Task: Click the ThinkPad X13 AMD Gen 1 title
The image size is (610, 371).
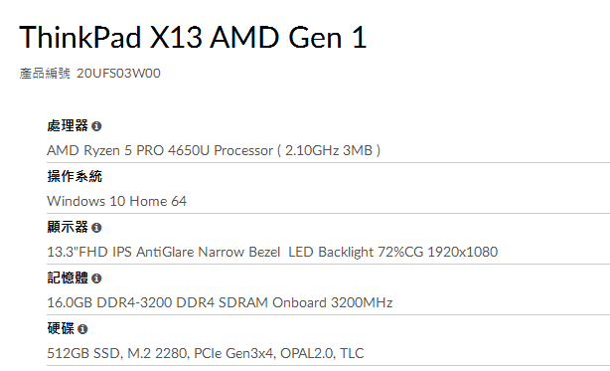Action: pos(193,38)
